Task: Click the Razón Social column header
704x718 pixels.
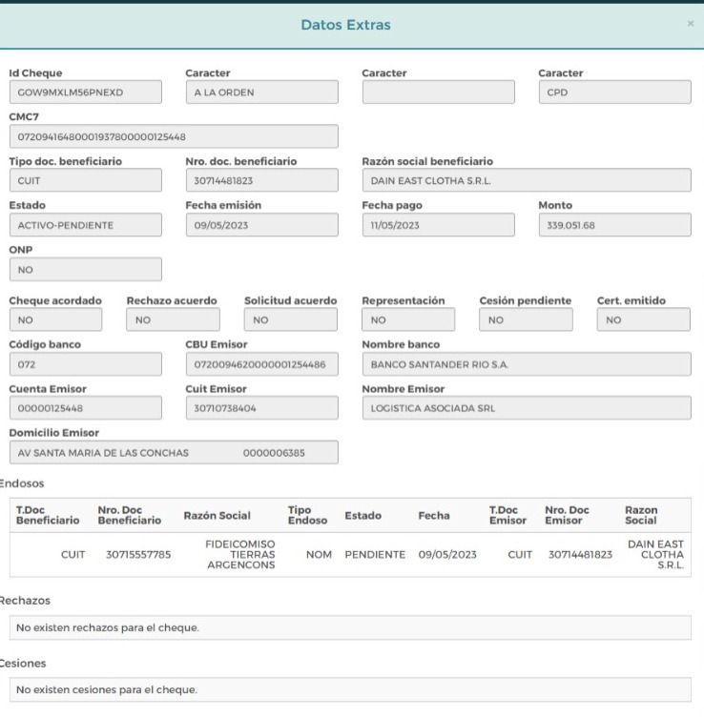Action: point(217,516)
